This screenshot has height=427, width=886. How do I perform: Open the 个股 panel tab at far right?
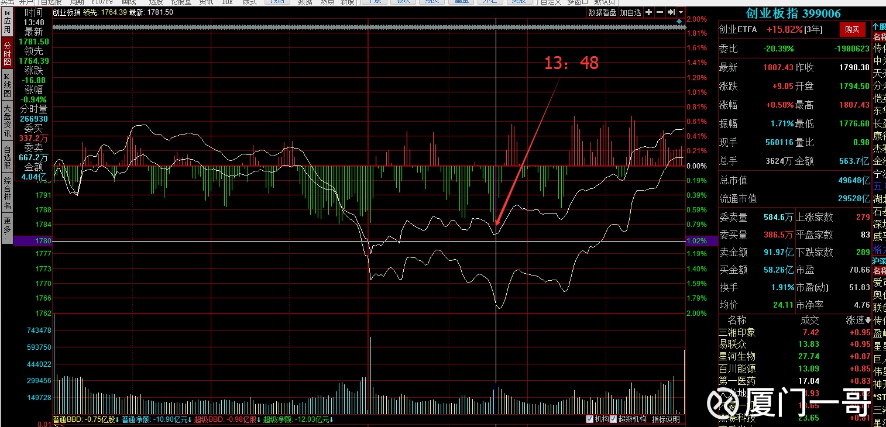[879, 26]
